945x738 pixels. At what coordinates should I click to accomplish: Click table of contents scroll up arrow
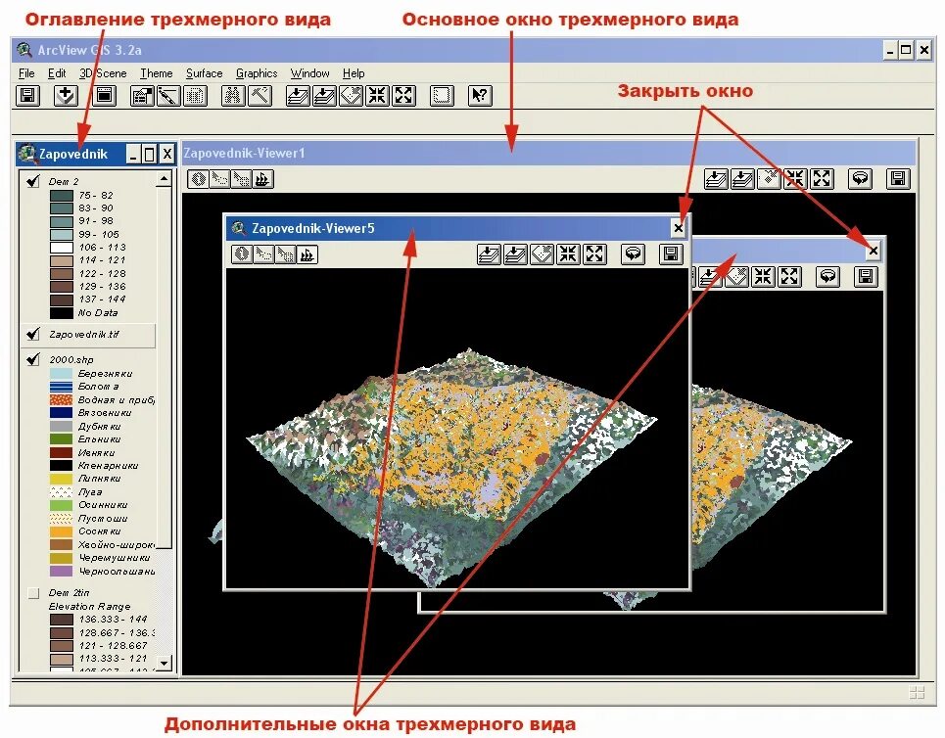[x=164, y=178]
